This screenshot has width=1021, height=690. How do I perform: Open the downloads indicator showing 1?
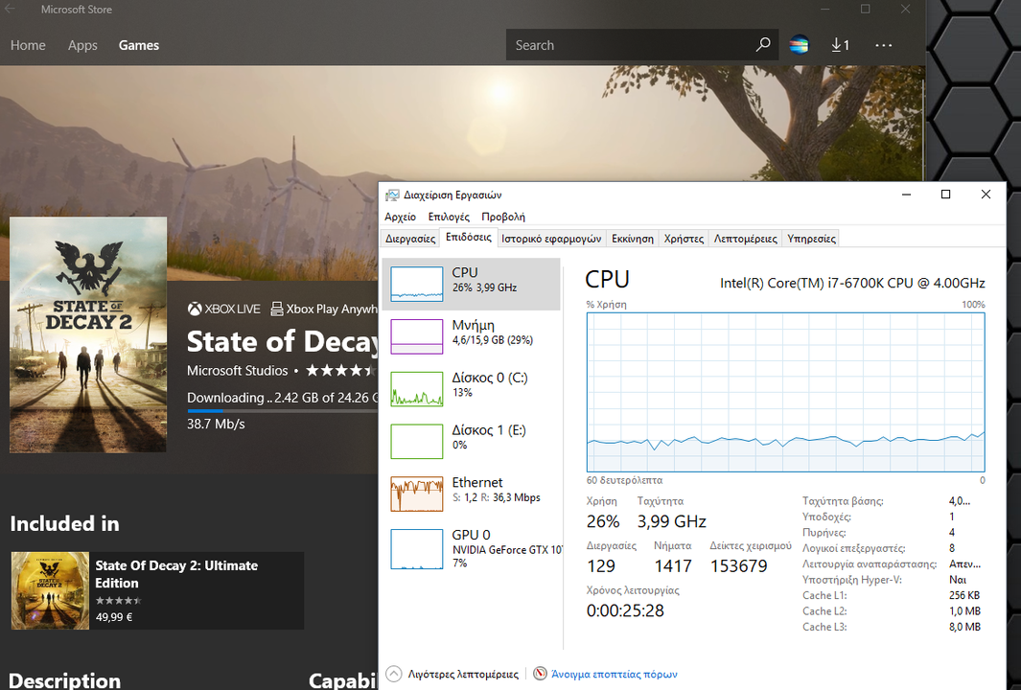coord(840,45)
